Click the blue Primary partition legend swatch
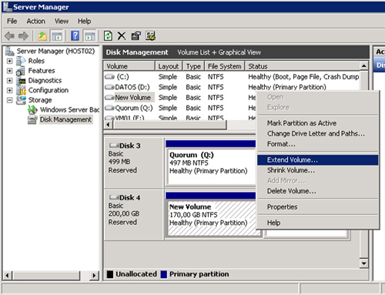The width and height of the screenshot is (385, 295). (x=163, y=274)
